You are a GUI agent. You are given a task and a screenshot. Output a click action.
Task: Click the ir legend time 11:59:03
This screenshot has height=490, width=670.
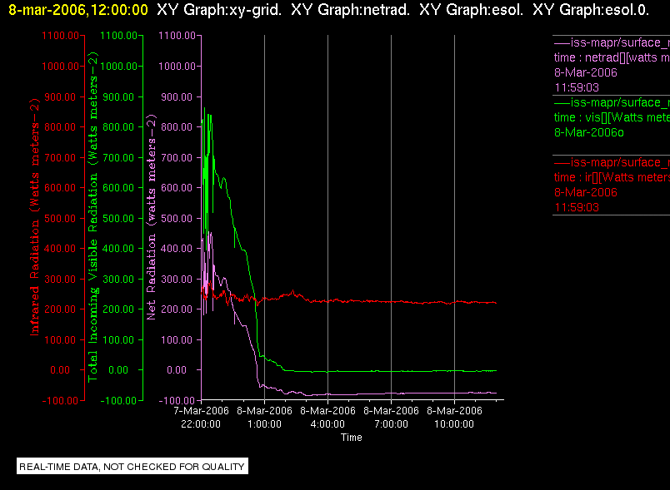click(x=577, y=207)
